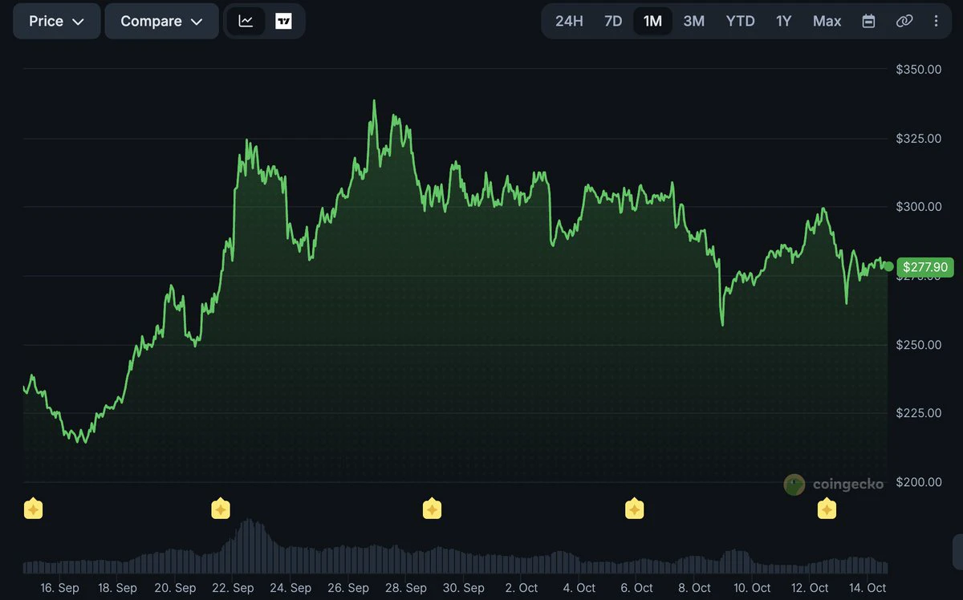This screenshot has height=600, width=963.
Task: Click the $200.00 axis label
Action: (x=919, y=482)
